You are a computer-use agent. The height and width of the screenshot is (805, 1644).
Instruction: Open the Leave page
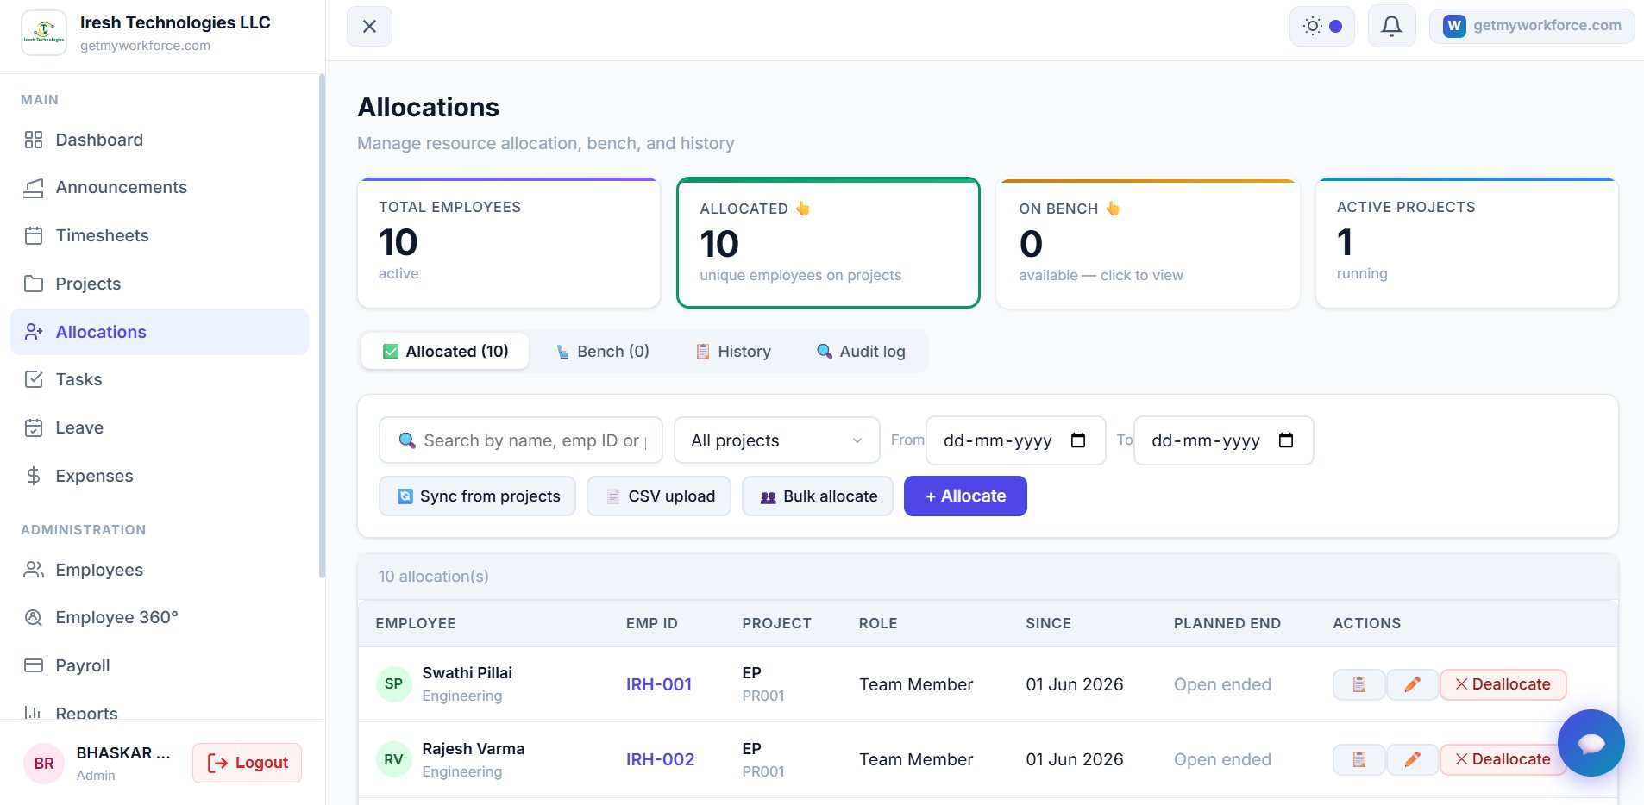[x=160, y=427]
